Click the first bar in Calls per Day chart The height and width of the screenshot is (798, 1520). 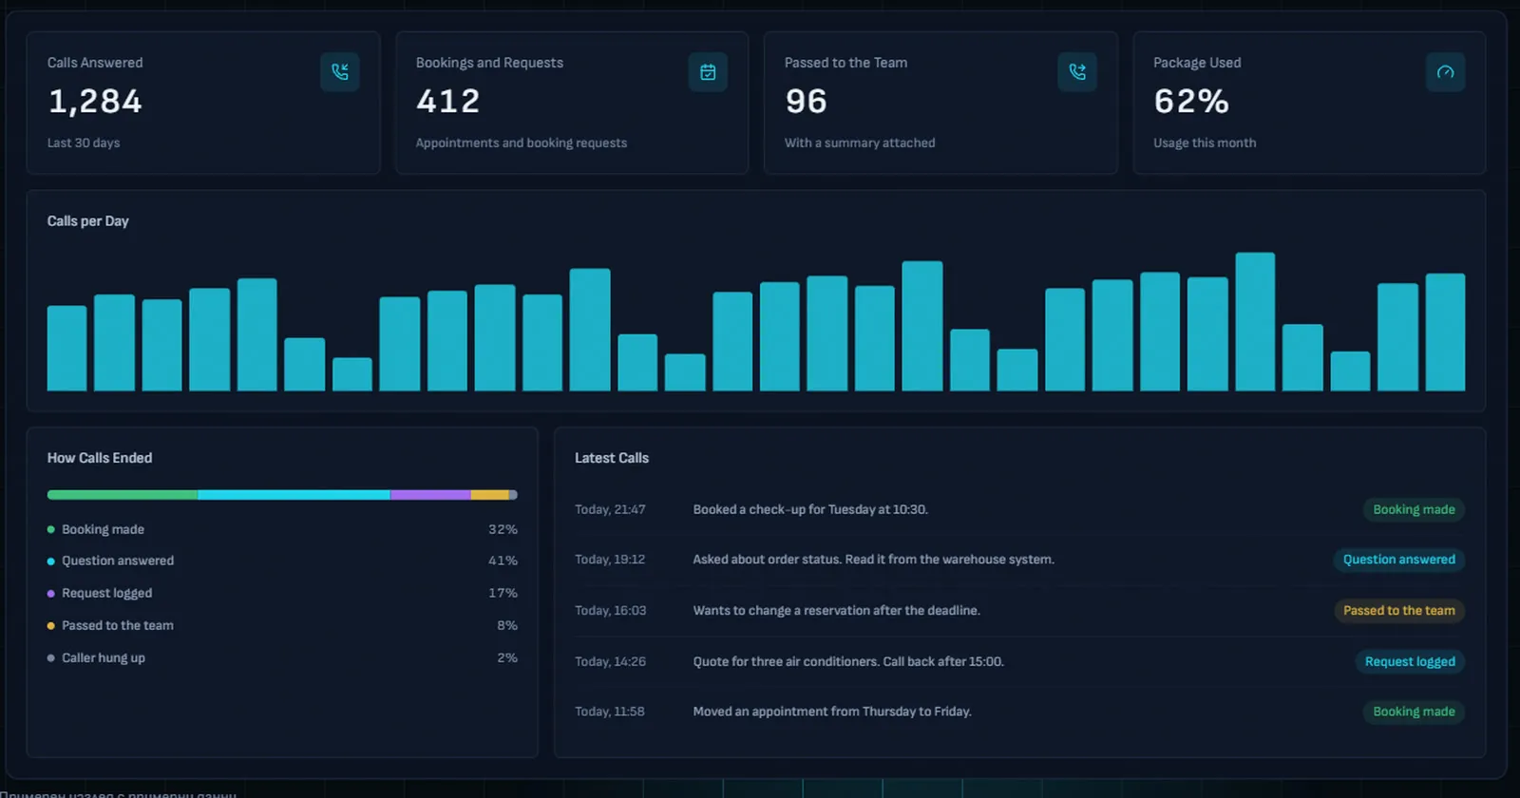66,348
